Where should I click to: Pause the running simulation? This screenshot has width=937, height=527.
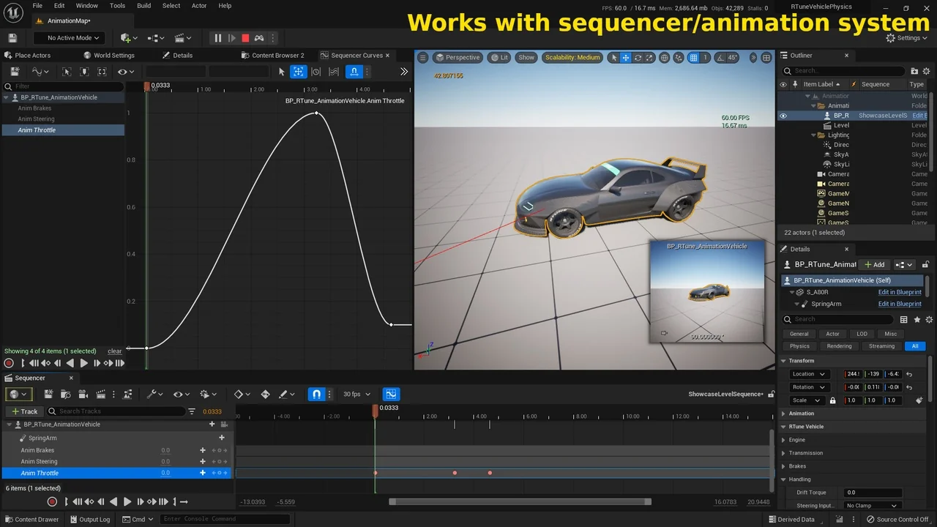point(217,38)
